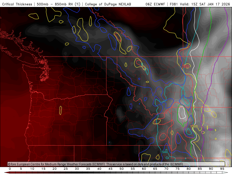This screenshot has width=232, height=174.
Task: Click the "50" value on the color scale
Action: 122,169
